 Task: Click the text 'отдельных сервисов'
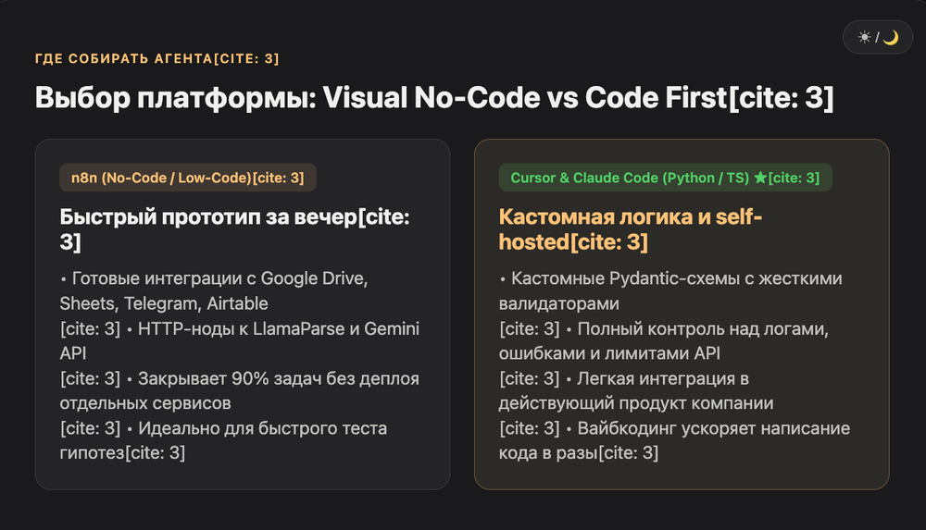[145, 403]
